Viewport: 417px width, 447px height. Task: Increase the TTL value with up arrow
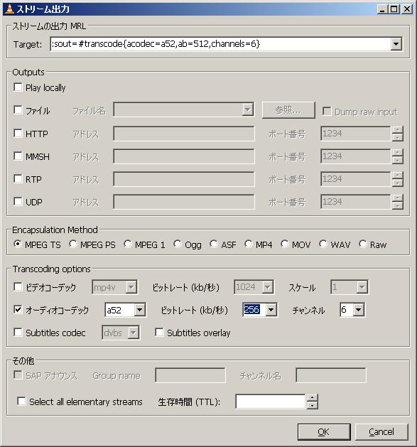coord(312,398)
